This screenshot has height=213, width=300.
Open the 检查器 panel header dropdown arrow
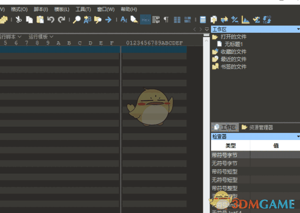(x=298, y=137)
